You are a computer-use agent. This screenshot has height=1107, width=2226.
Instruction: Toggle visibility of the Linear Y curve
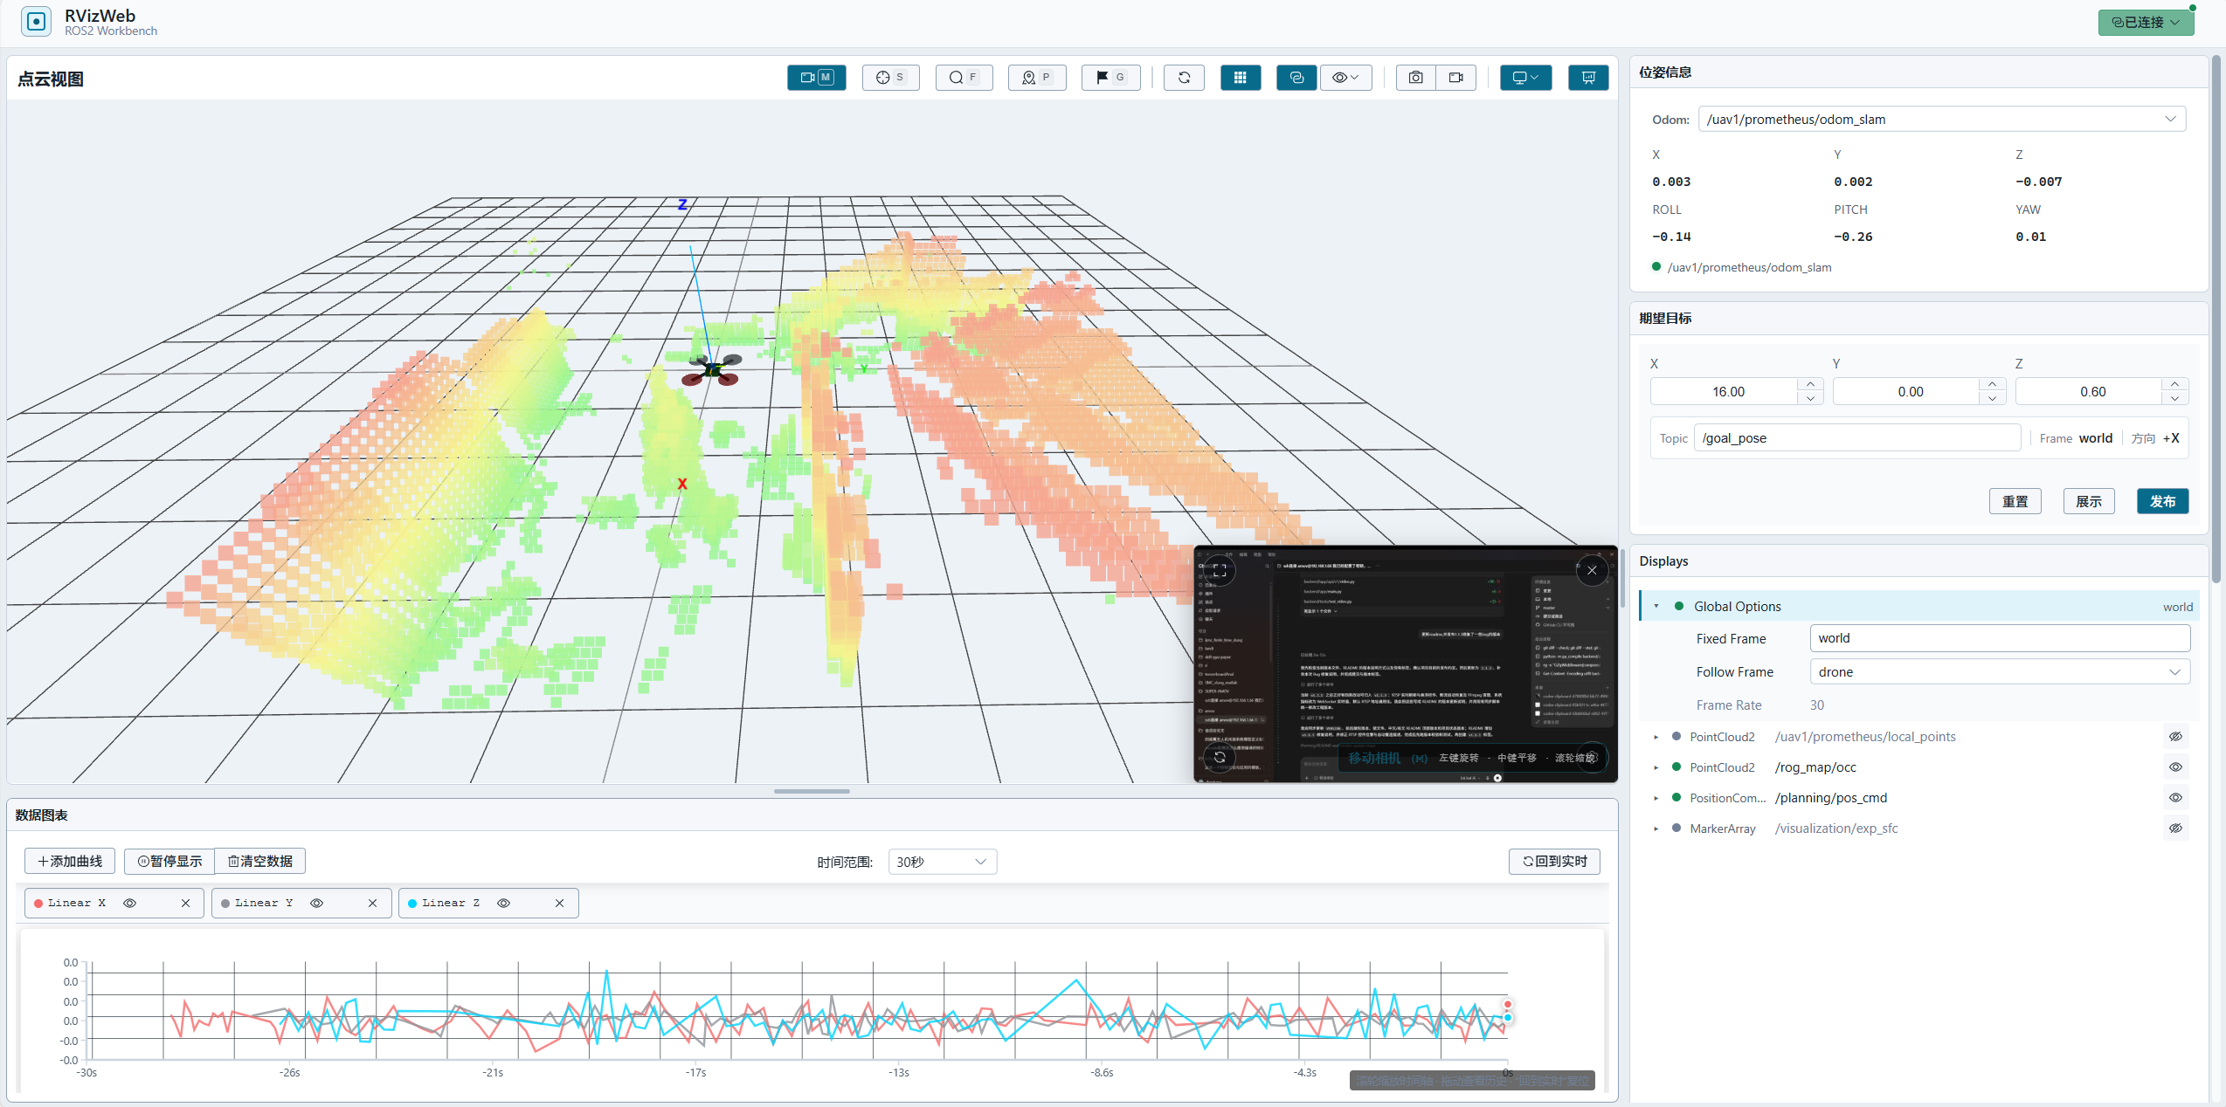(316, 903)
